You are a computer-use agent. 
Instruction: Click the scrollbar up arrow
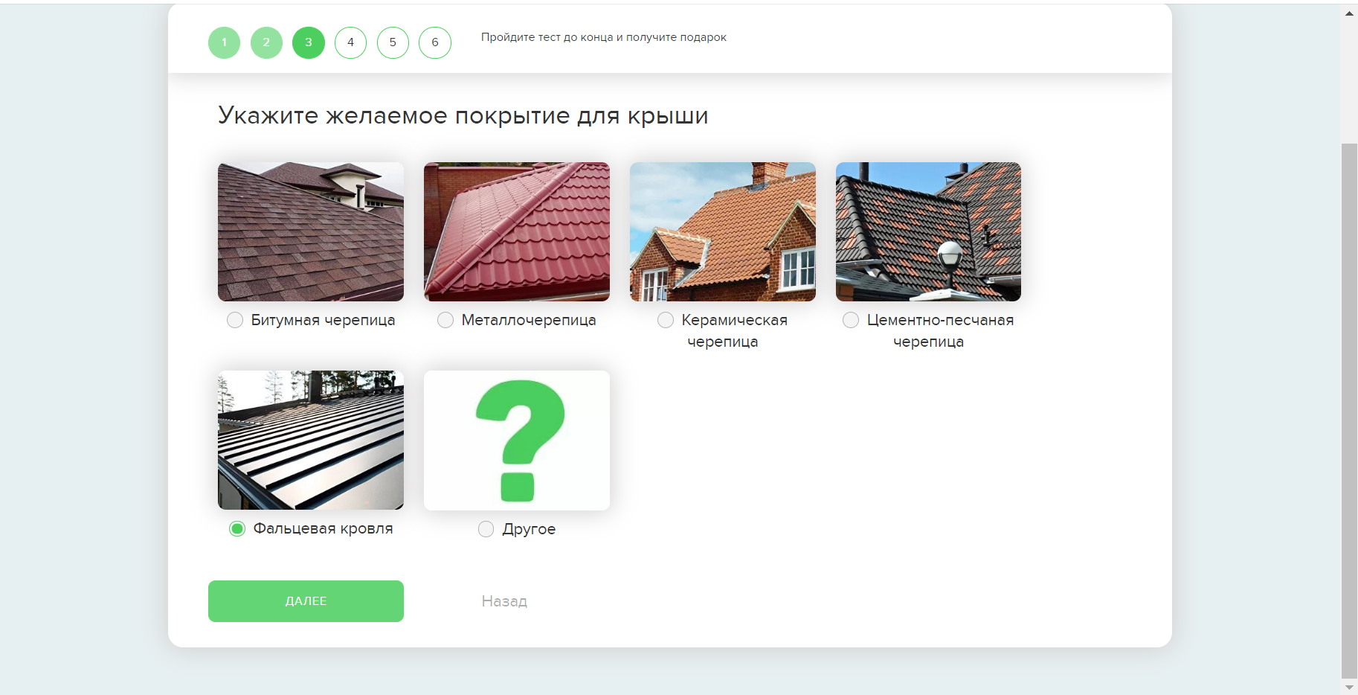1349,13
